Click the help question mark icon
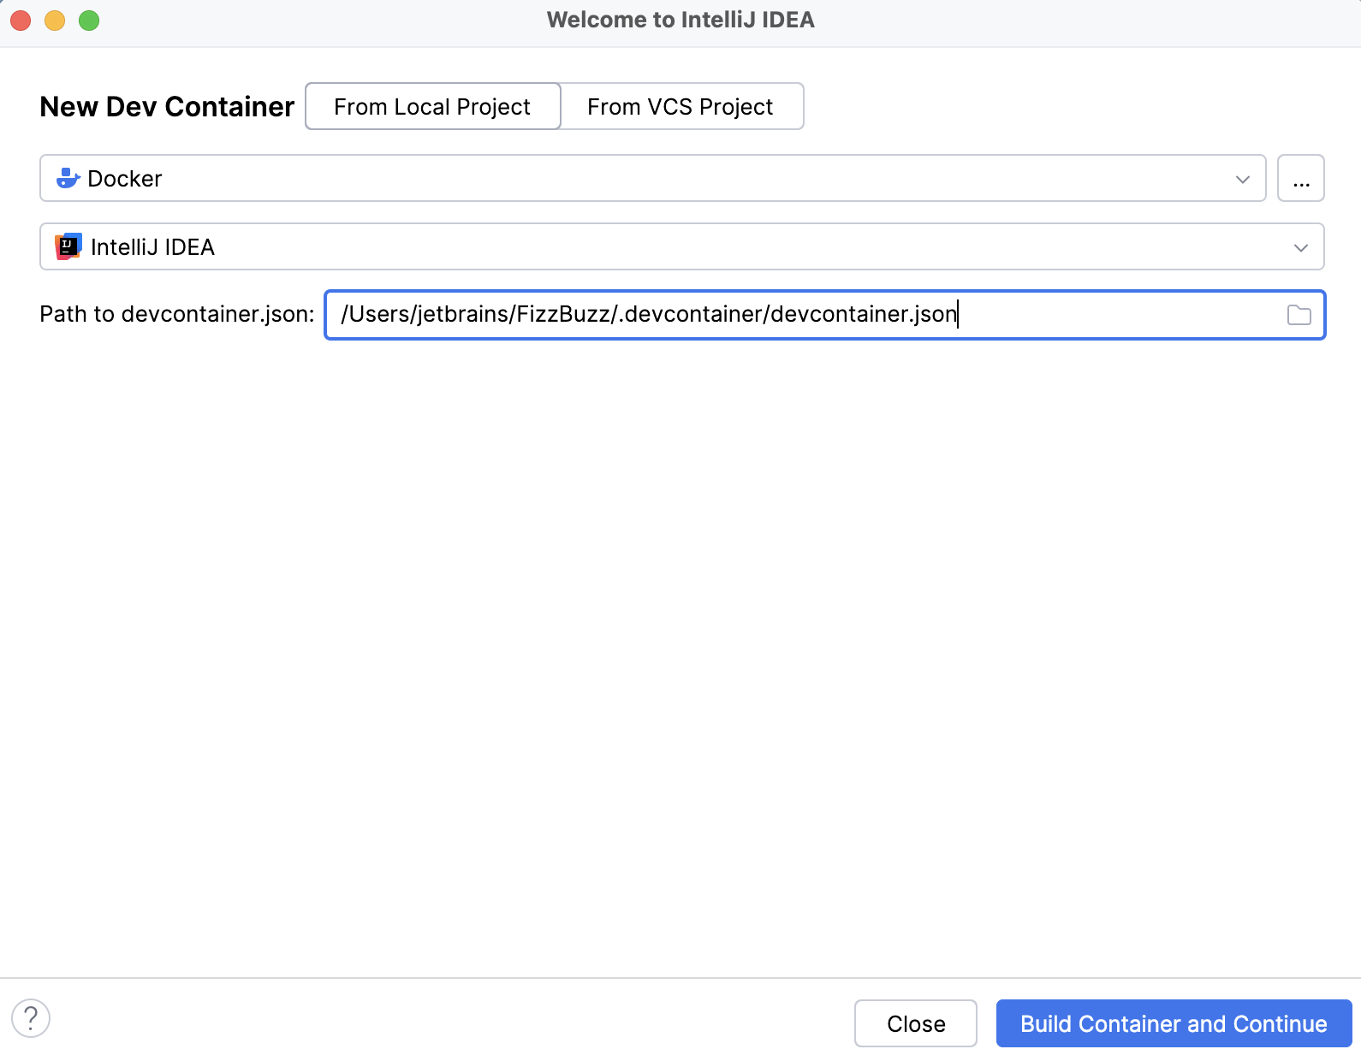Screen dimensions: 1361x1061 point(32,1019)
